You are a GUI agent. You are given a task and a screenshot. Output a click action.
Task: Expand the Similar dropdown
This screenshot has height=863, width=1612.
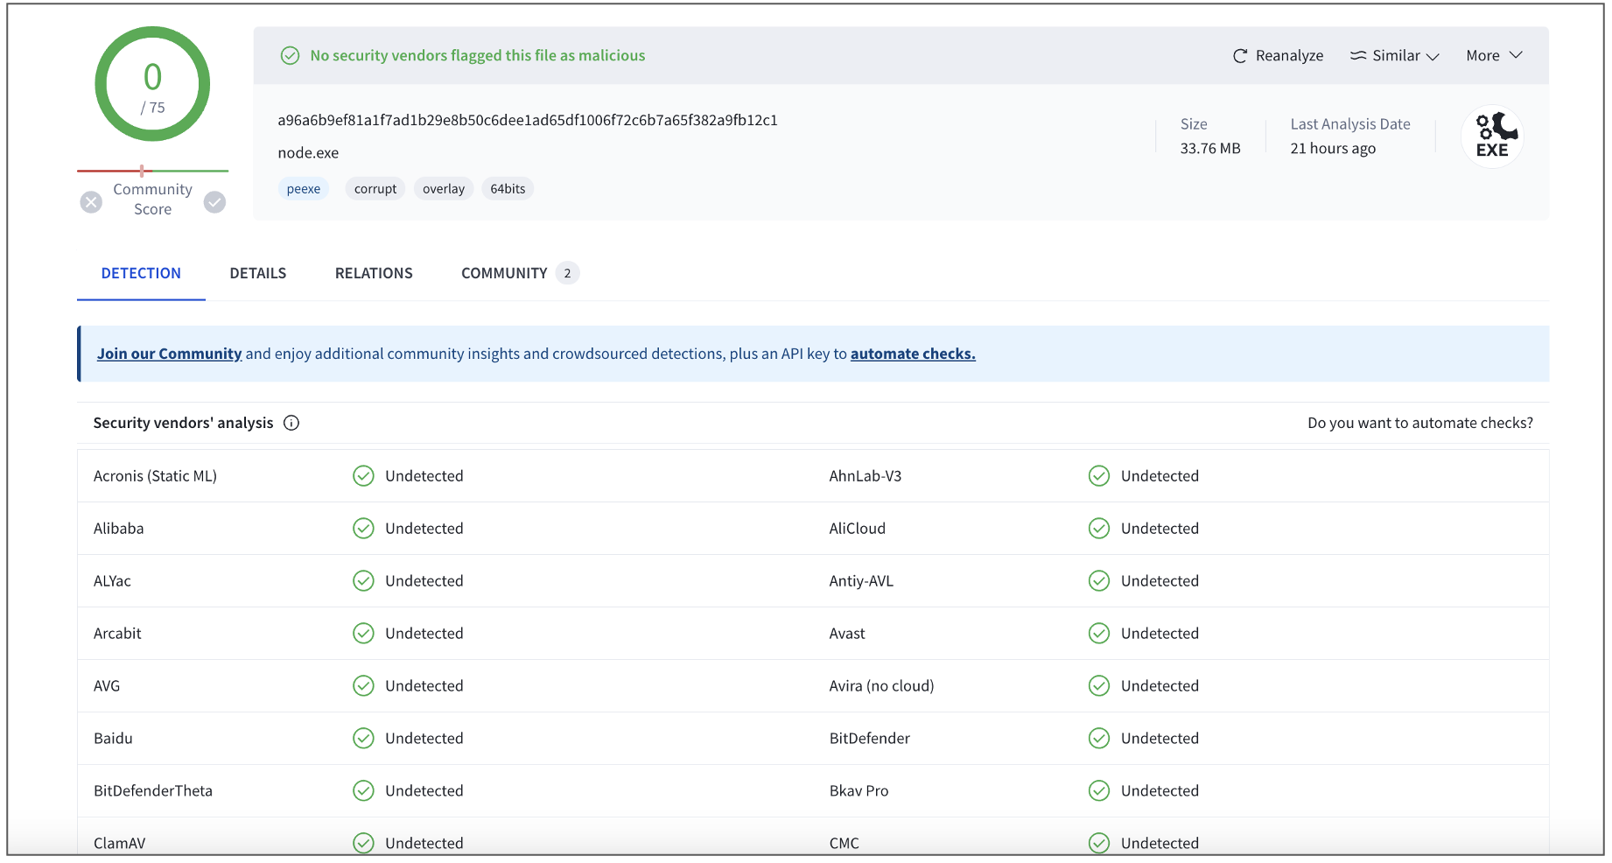[1396, 56]
